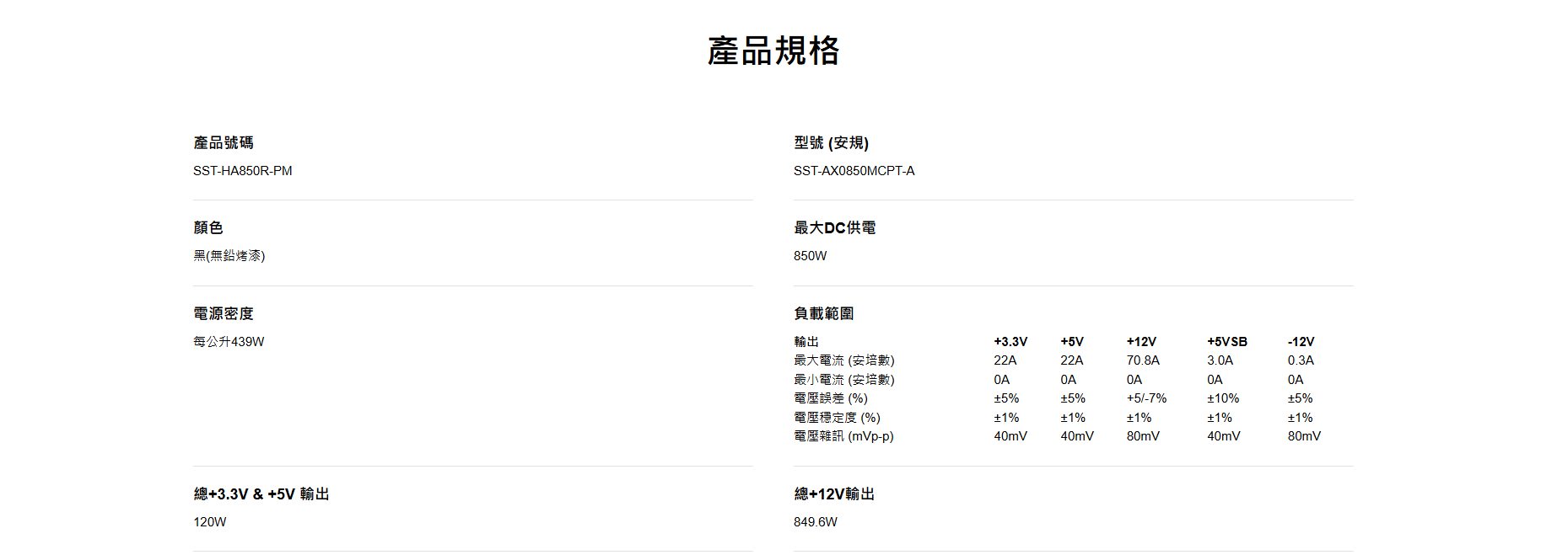Image resolution: width=1541 pixels, height=555 pixels.
Task: Click the +12V column header
Action: coord(1141,342)
